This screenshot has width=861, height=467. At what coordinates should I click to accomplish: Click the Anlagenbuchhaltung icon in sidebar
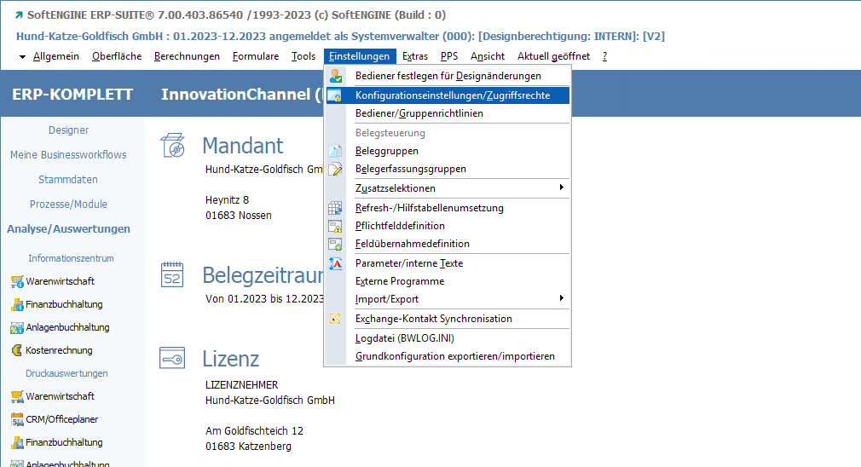point(17,327)
